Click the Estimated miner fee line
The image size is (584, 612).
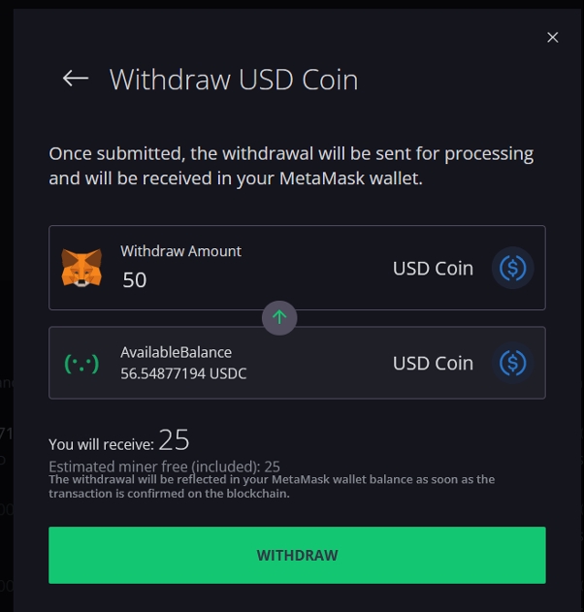pyautogui.click(x=164, y=467)
